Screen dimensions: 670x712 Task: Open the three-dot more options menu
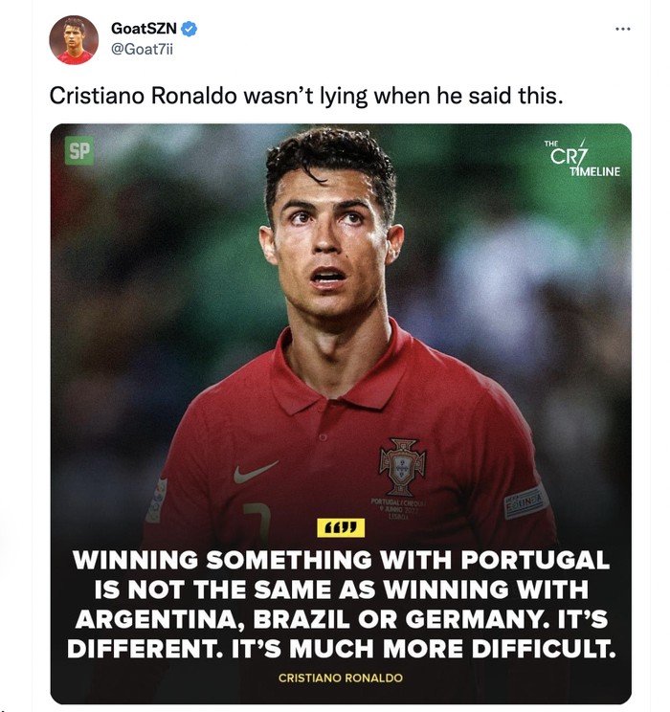tap(623, 29)
